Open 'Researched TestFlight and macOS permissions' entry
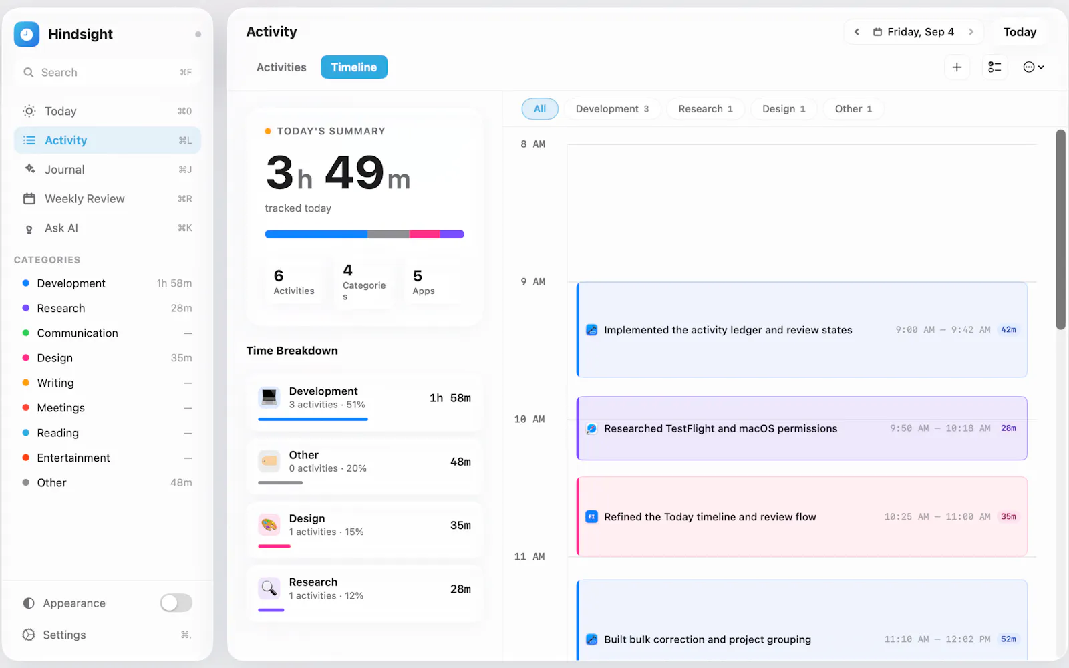This screenshot has width=1069, height=668. coord(802,428)
